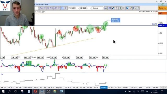Click the vertical scale adjust icon

click(120, 8)
